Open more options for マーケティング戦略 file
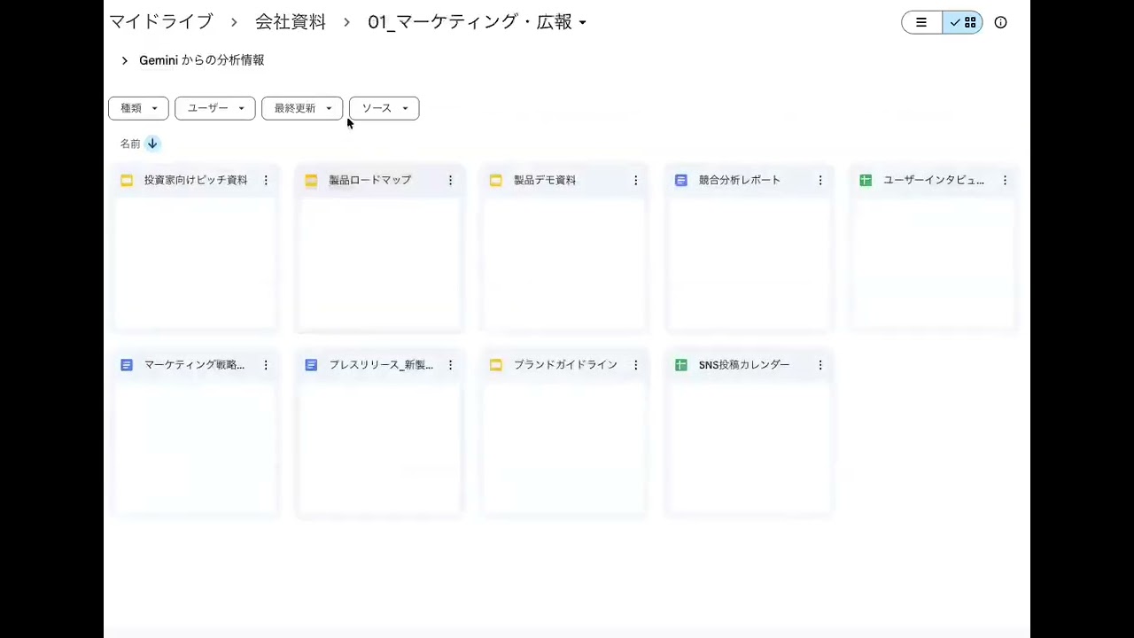The width and height of the screenshot is (1134, 638). click(x=266, y=365)
